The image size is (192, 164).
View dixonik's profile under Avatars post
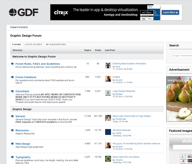tap(119, 80)
